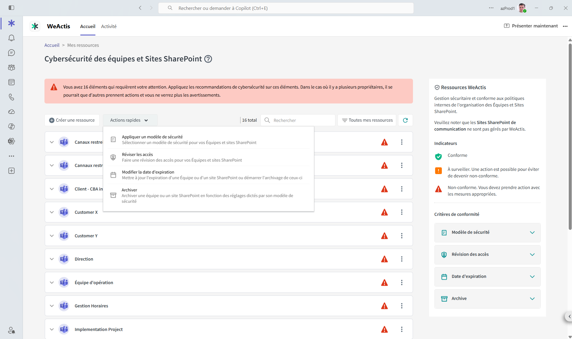Click the Copilot search bar
Screen dimensions: 572x339
tap(286, 8)
